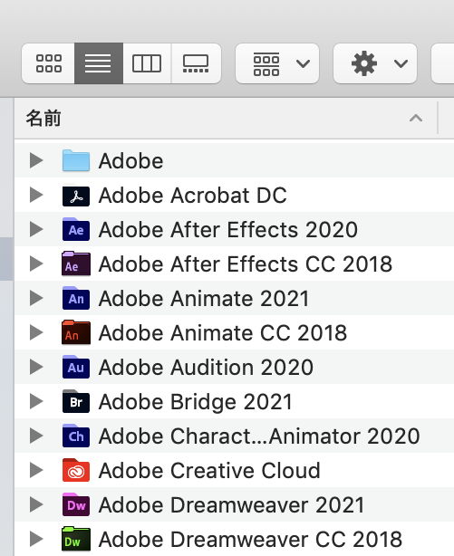
Task: Expand Adobe Bridge 2021 disclosure triangle
Action: [x=36, y=401]
